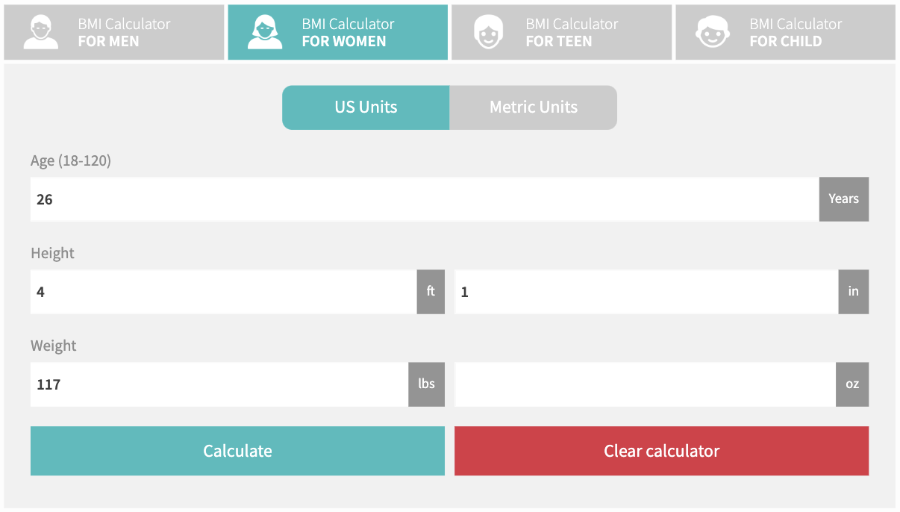Click the woman avatar icon
Image resolution: width=900 pixels, height=512 pixels.
pos(265,32)
